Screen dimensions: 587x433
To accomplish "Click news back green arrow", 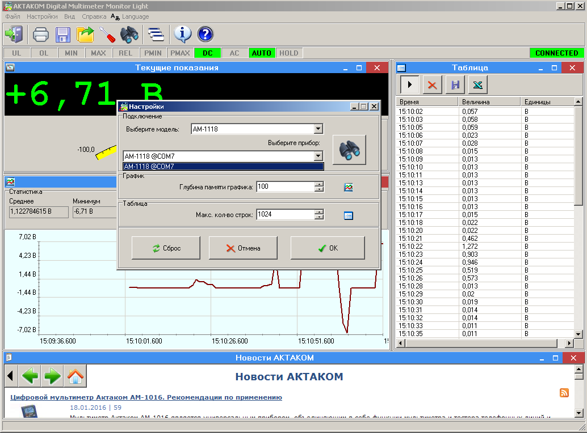I will [30, 376].
